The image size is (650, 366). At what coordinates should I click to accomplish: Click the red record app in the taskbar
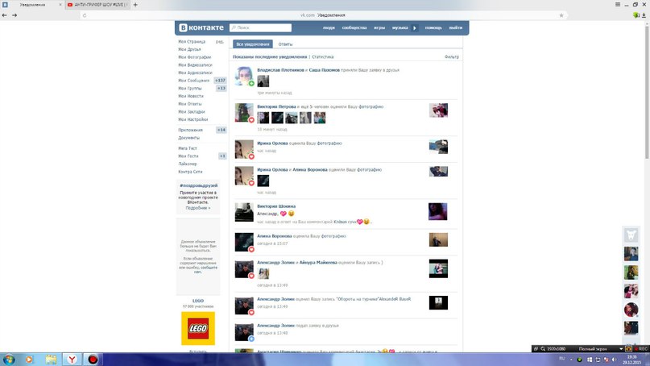(93, 360)
